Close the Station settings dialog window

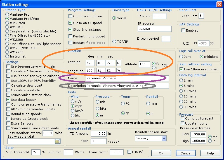[220, 4]
